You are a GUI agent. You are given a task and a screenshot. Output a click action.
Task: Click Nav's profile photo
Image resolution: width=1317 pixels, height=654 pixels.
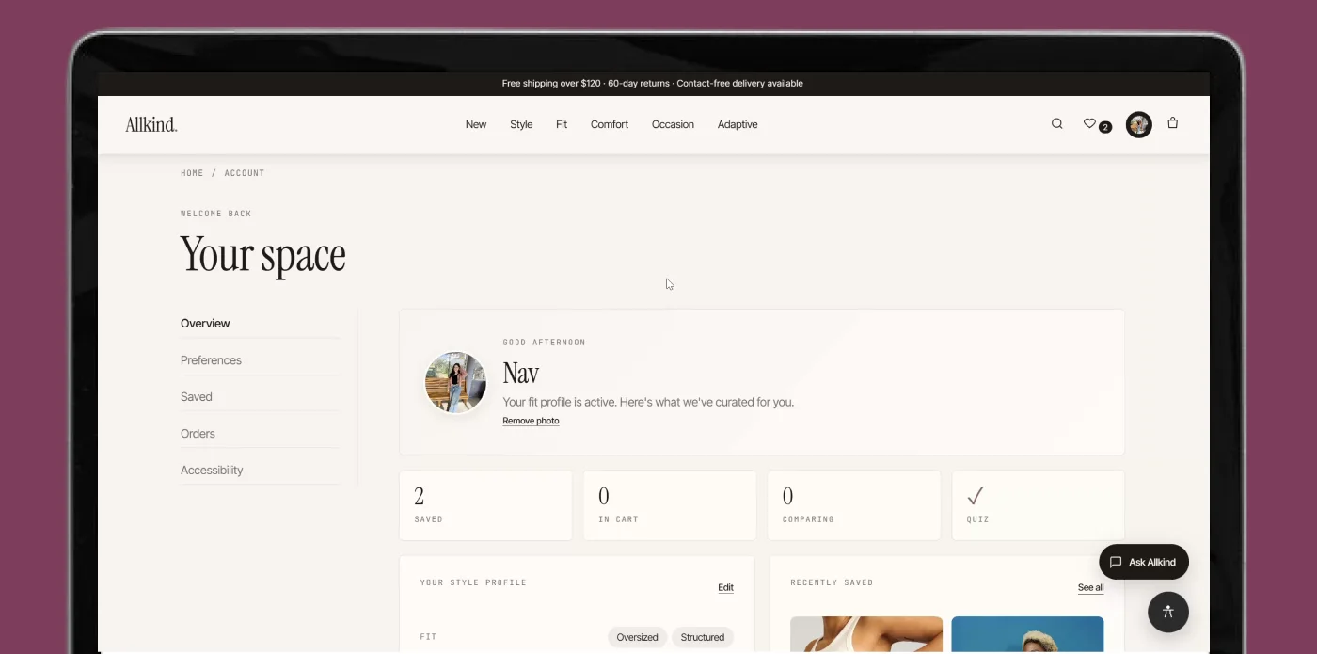pyautogui.click(x=456, y=382)
